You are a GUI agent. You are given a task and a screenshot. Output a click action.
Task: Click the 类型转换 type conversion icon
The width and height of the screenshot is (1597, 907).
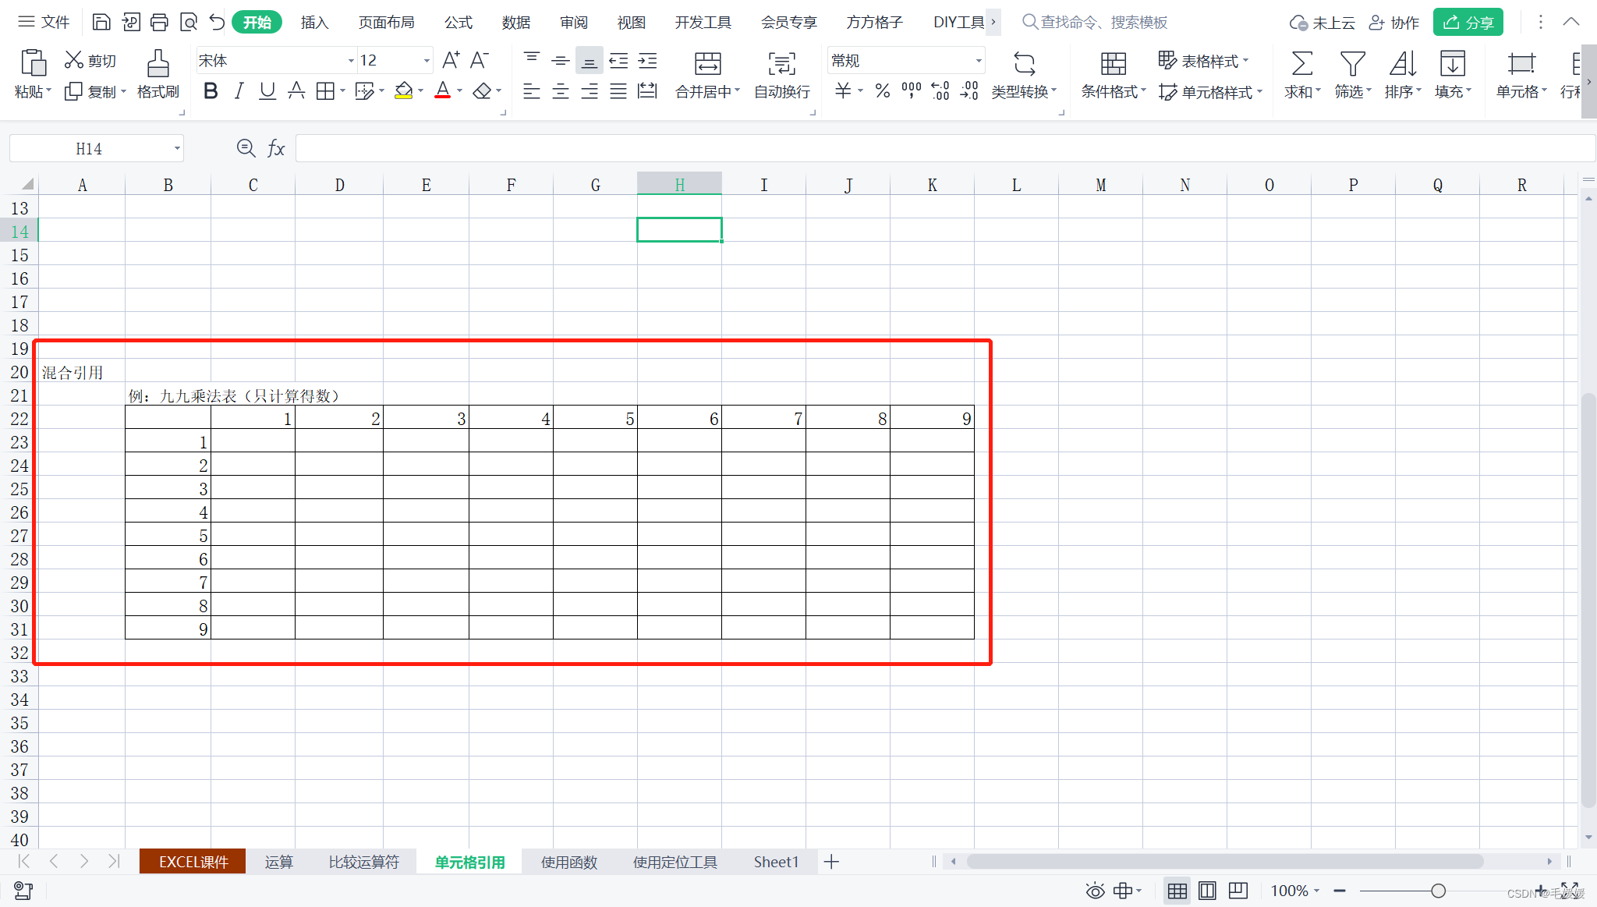(1024, 63)
